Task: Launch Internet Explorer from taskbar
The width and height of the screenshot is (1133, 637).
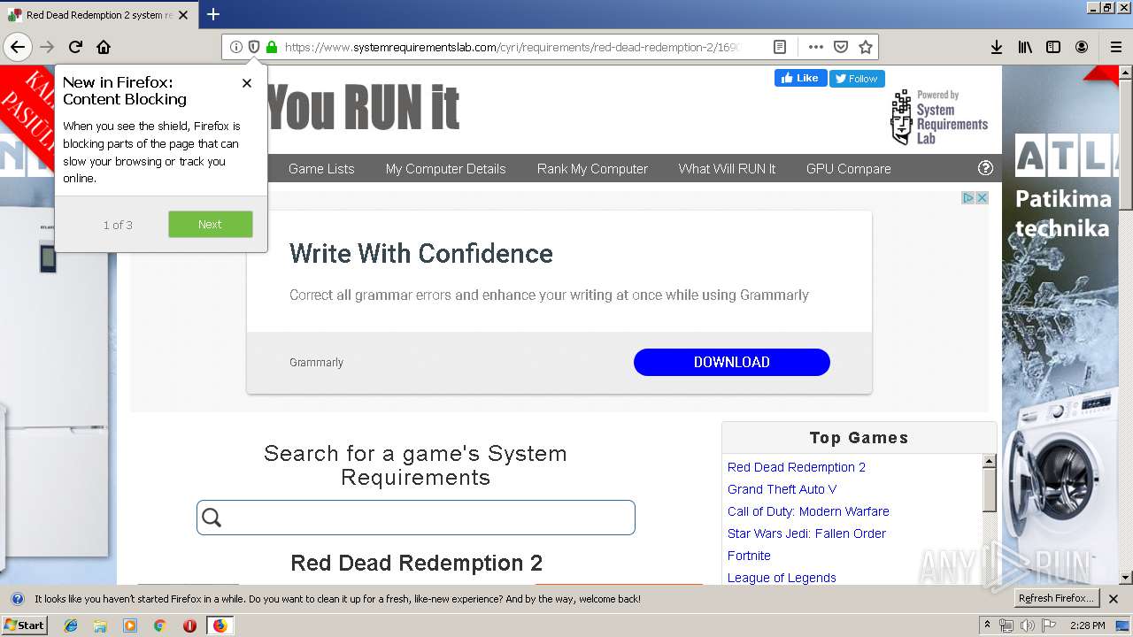Action: click(x=71, y=625)
